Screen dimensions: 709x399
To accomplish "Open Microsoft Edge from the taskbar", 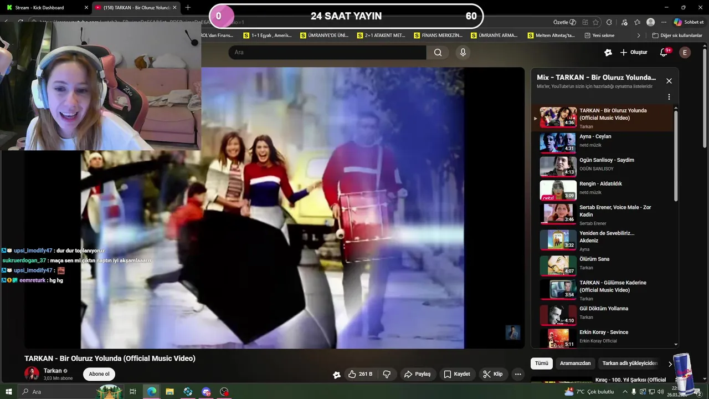I will click(151, 392).
